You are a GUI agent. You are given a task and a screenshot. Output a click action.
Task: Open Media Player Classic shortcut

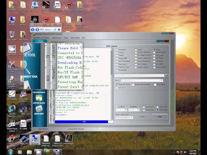pos(12,126)
